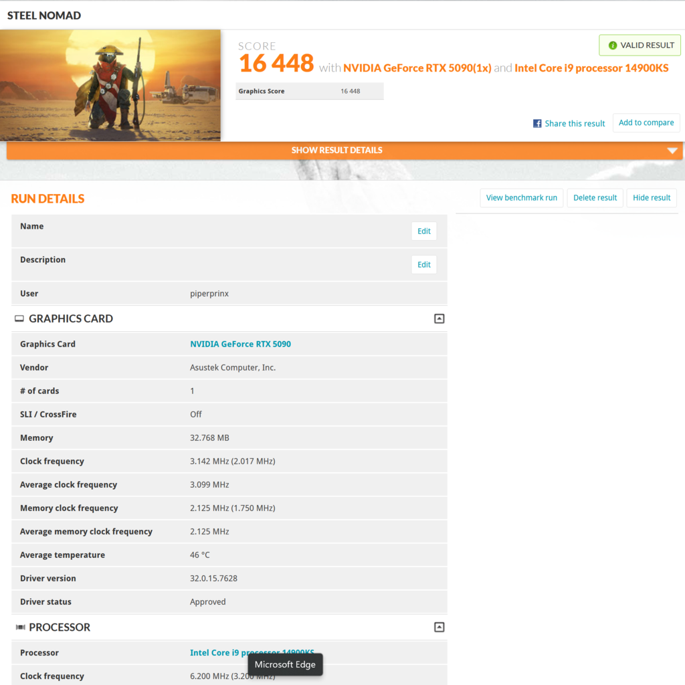This screenshot has height=685, width=685.
Task: Edit the result Description
Action: (423, 265)
